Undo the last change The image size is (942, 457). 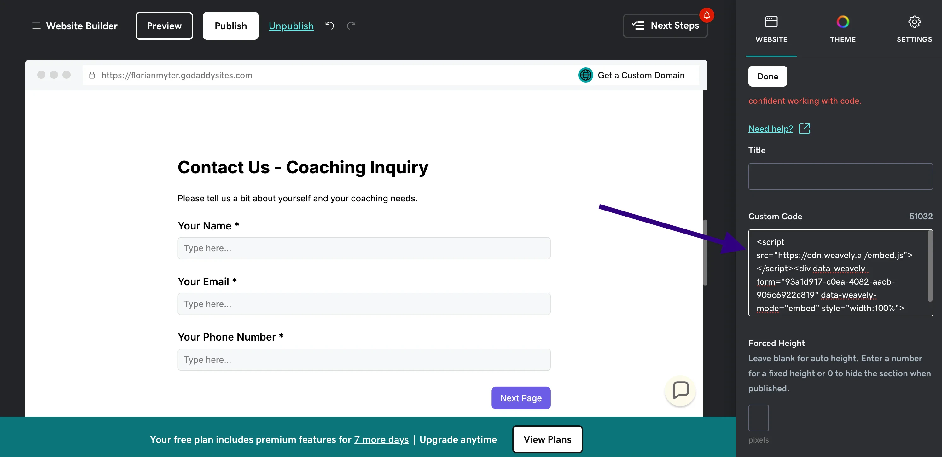click(x=329, y=26)
